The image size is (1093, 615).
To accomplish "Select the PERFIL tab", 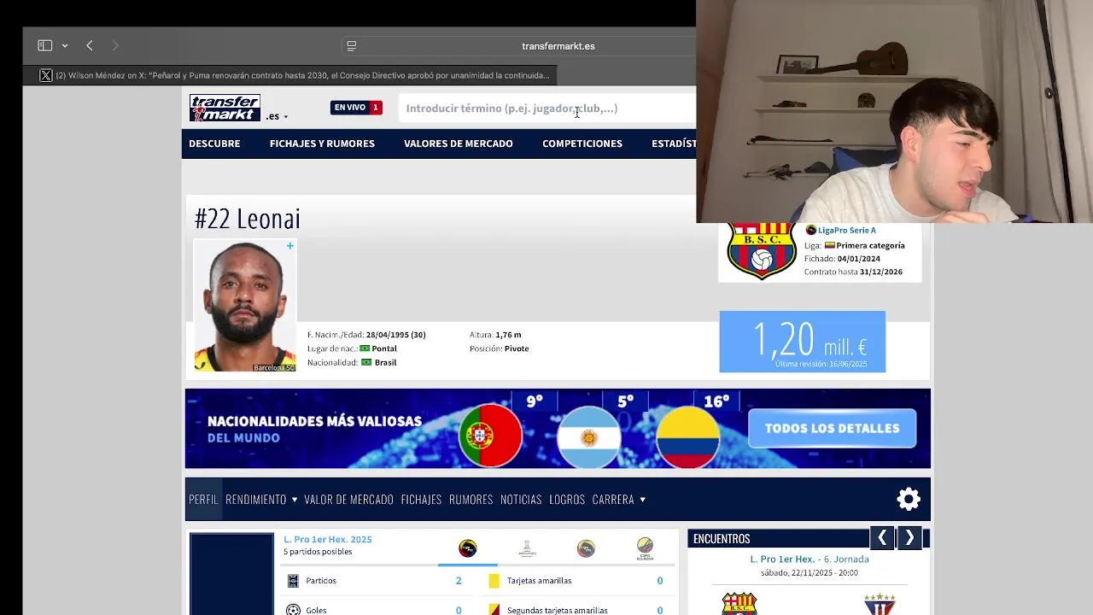I will 203,500.
